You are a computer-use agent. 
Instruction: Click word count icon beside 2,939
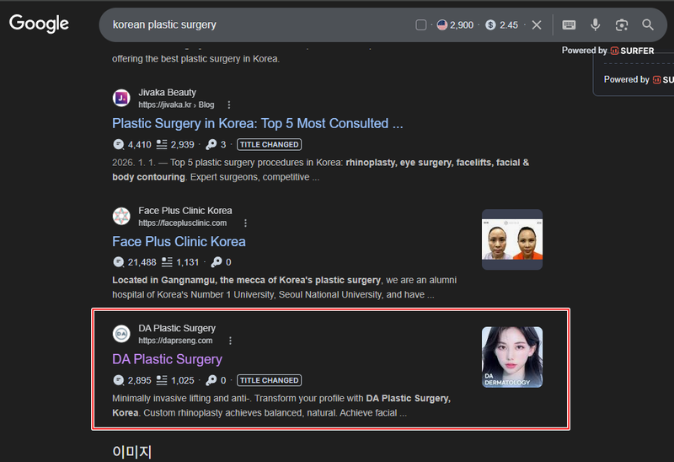[162, 144]
